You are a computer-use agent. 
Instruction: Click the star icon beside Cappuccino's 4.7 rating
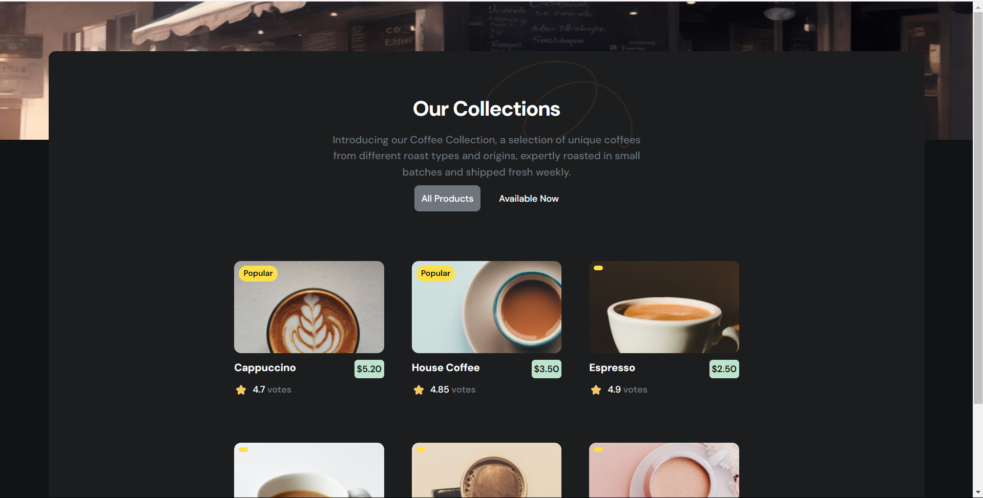pos(241,390)
